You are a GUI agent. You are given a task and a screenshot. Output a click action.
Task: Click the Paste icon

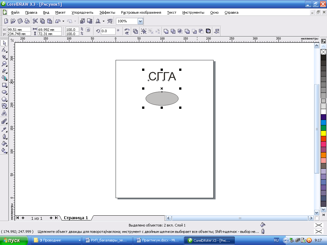pyautogui.click(x=49, y=21)
